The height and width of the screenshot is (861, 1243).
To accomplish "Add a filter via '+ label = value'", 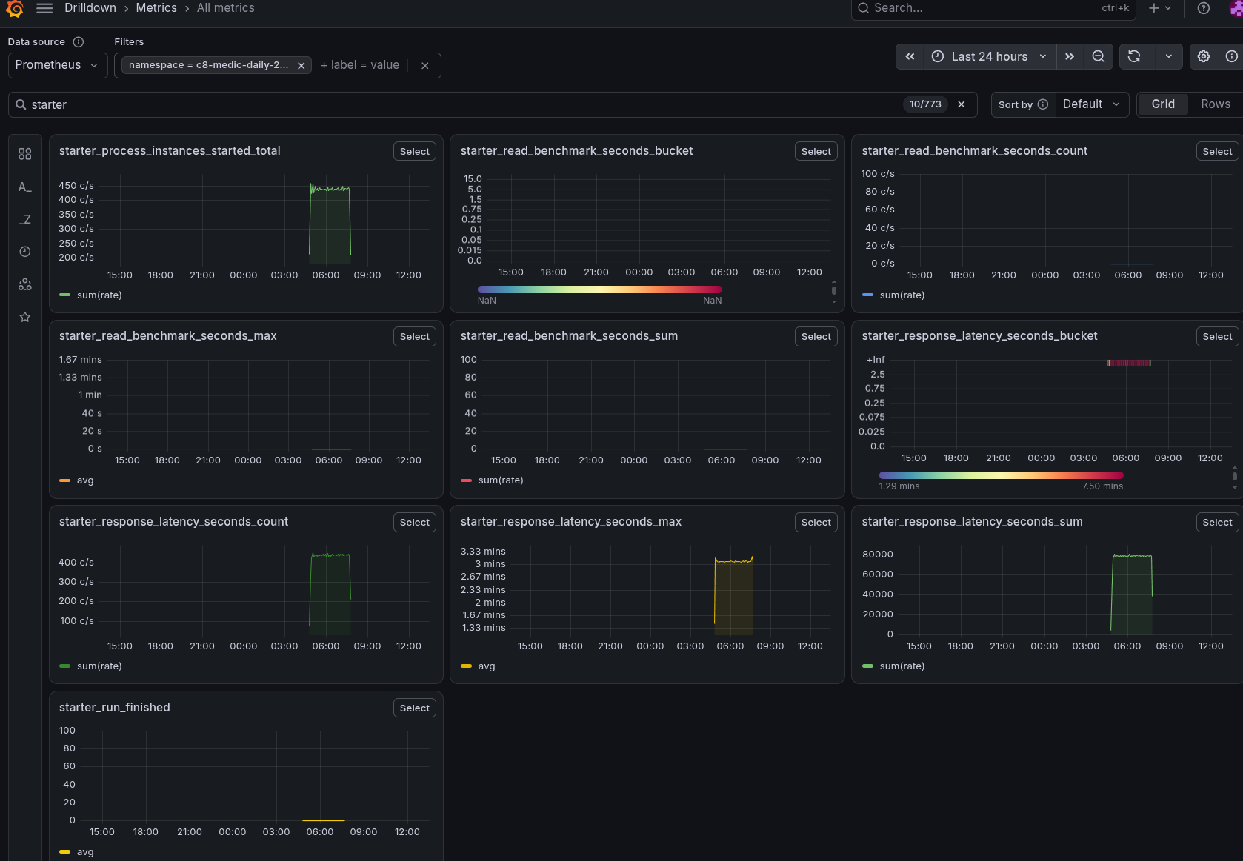I will coord(360,65).
